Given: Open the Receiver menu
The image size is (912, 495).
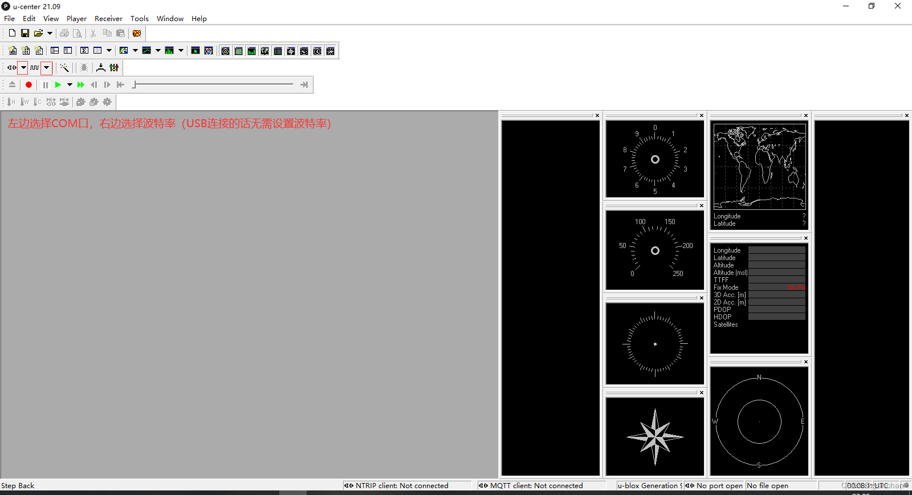Looking at the screenshot, I should 108,19.
